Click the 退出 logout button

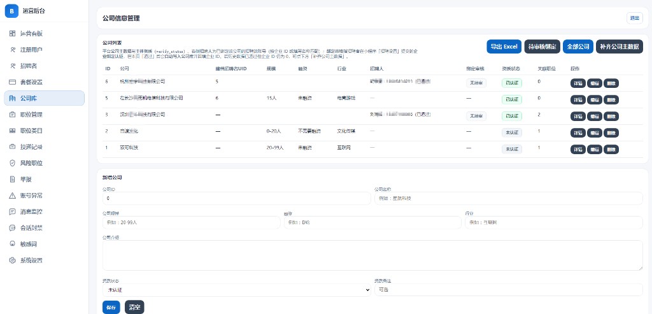(635, 18)
